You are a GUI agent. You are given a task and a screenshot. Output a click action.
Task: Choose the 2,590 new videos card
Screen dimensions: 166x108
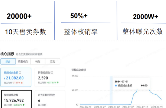click(50, 77)
